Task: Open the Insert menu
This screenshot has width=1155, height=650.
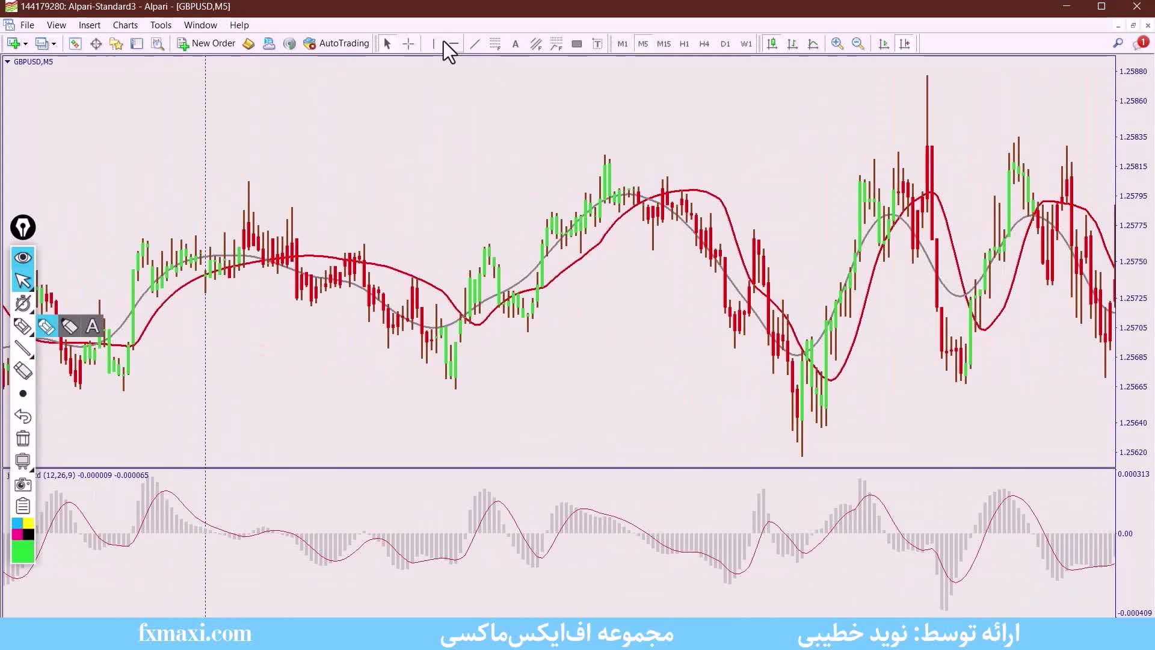Action: pyautogui.click(x=89, y=25)
